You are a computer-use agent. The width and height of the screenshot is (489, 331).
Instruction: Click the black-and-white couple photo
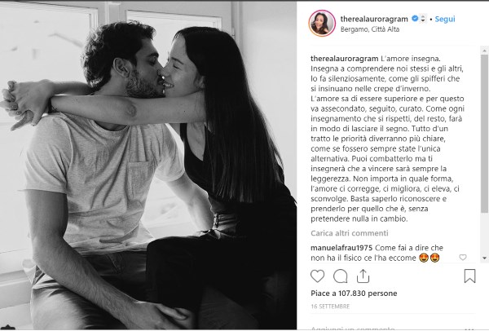[x=148, y=165]
